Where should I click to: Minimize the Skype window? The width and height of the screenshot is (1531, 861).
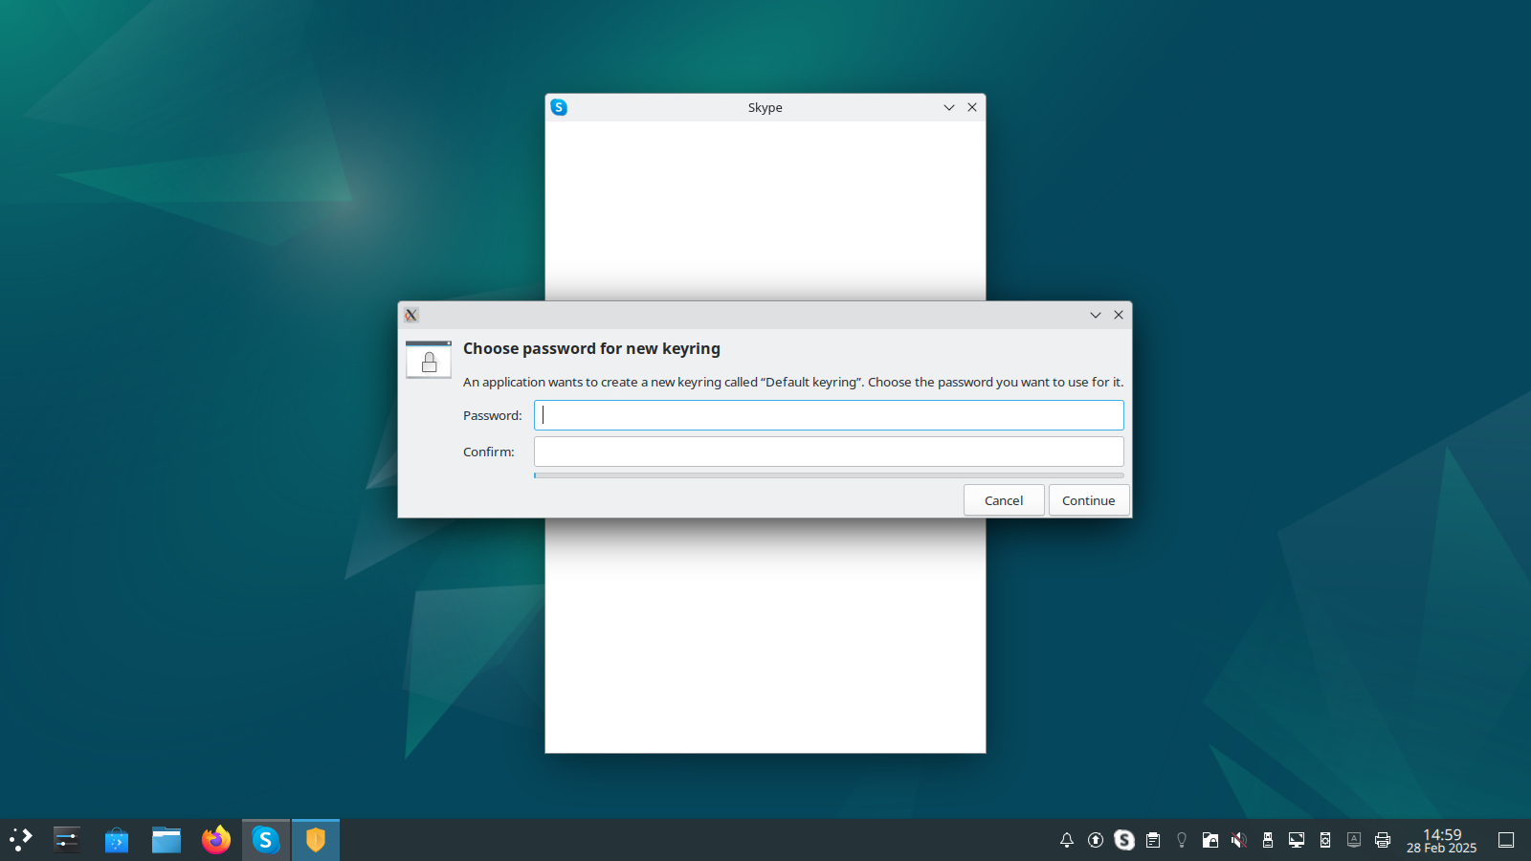949,107
